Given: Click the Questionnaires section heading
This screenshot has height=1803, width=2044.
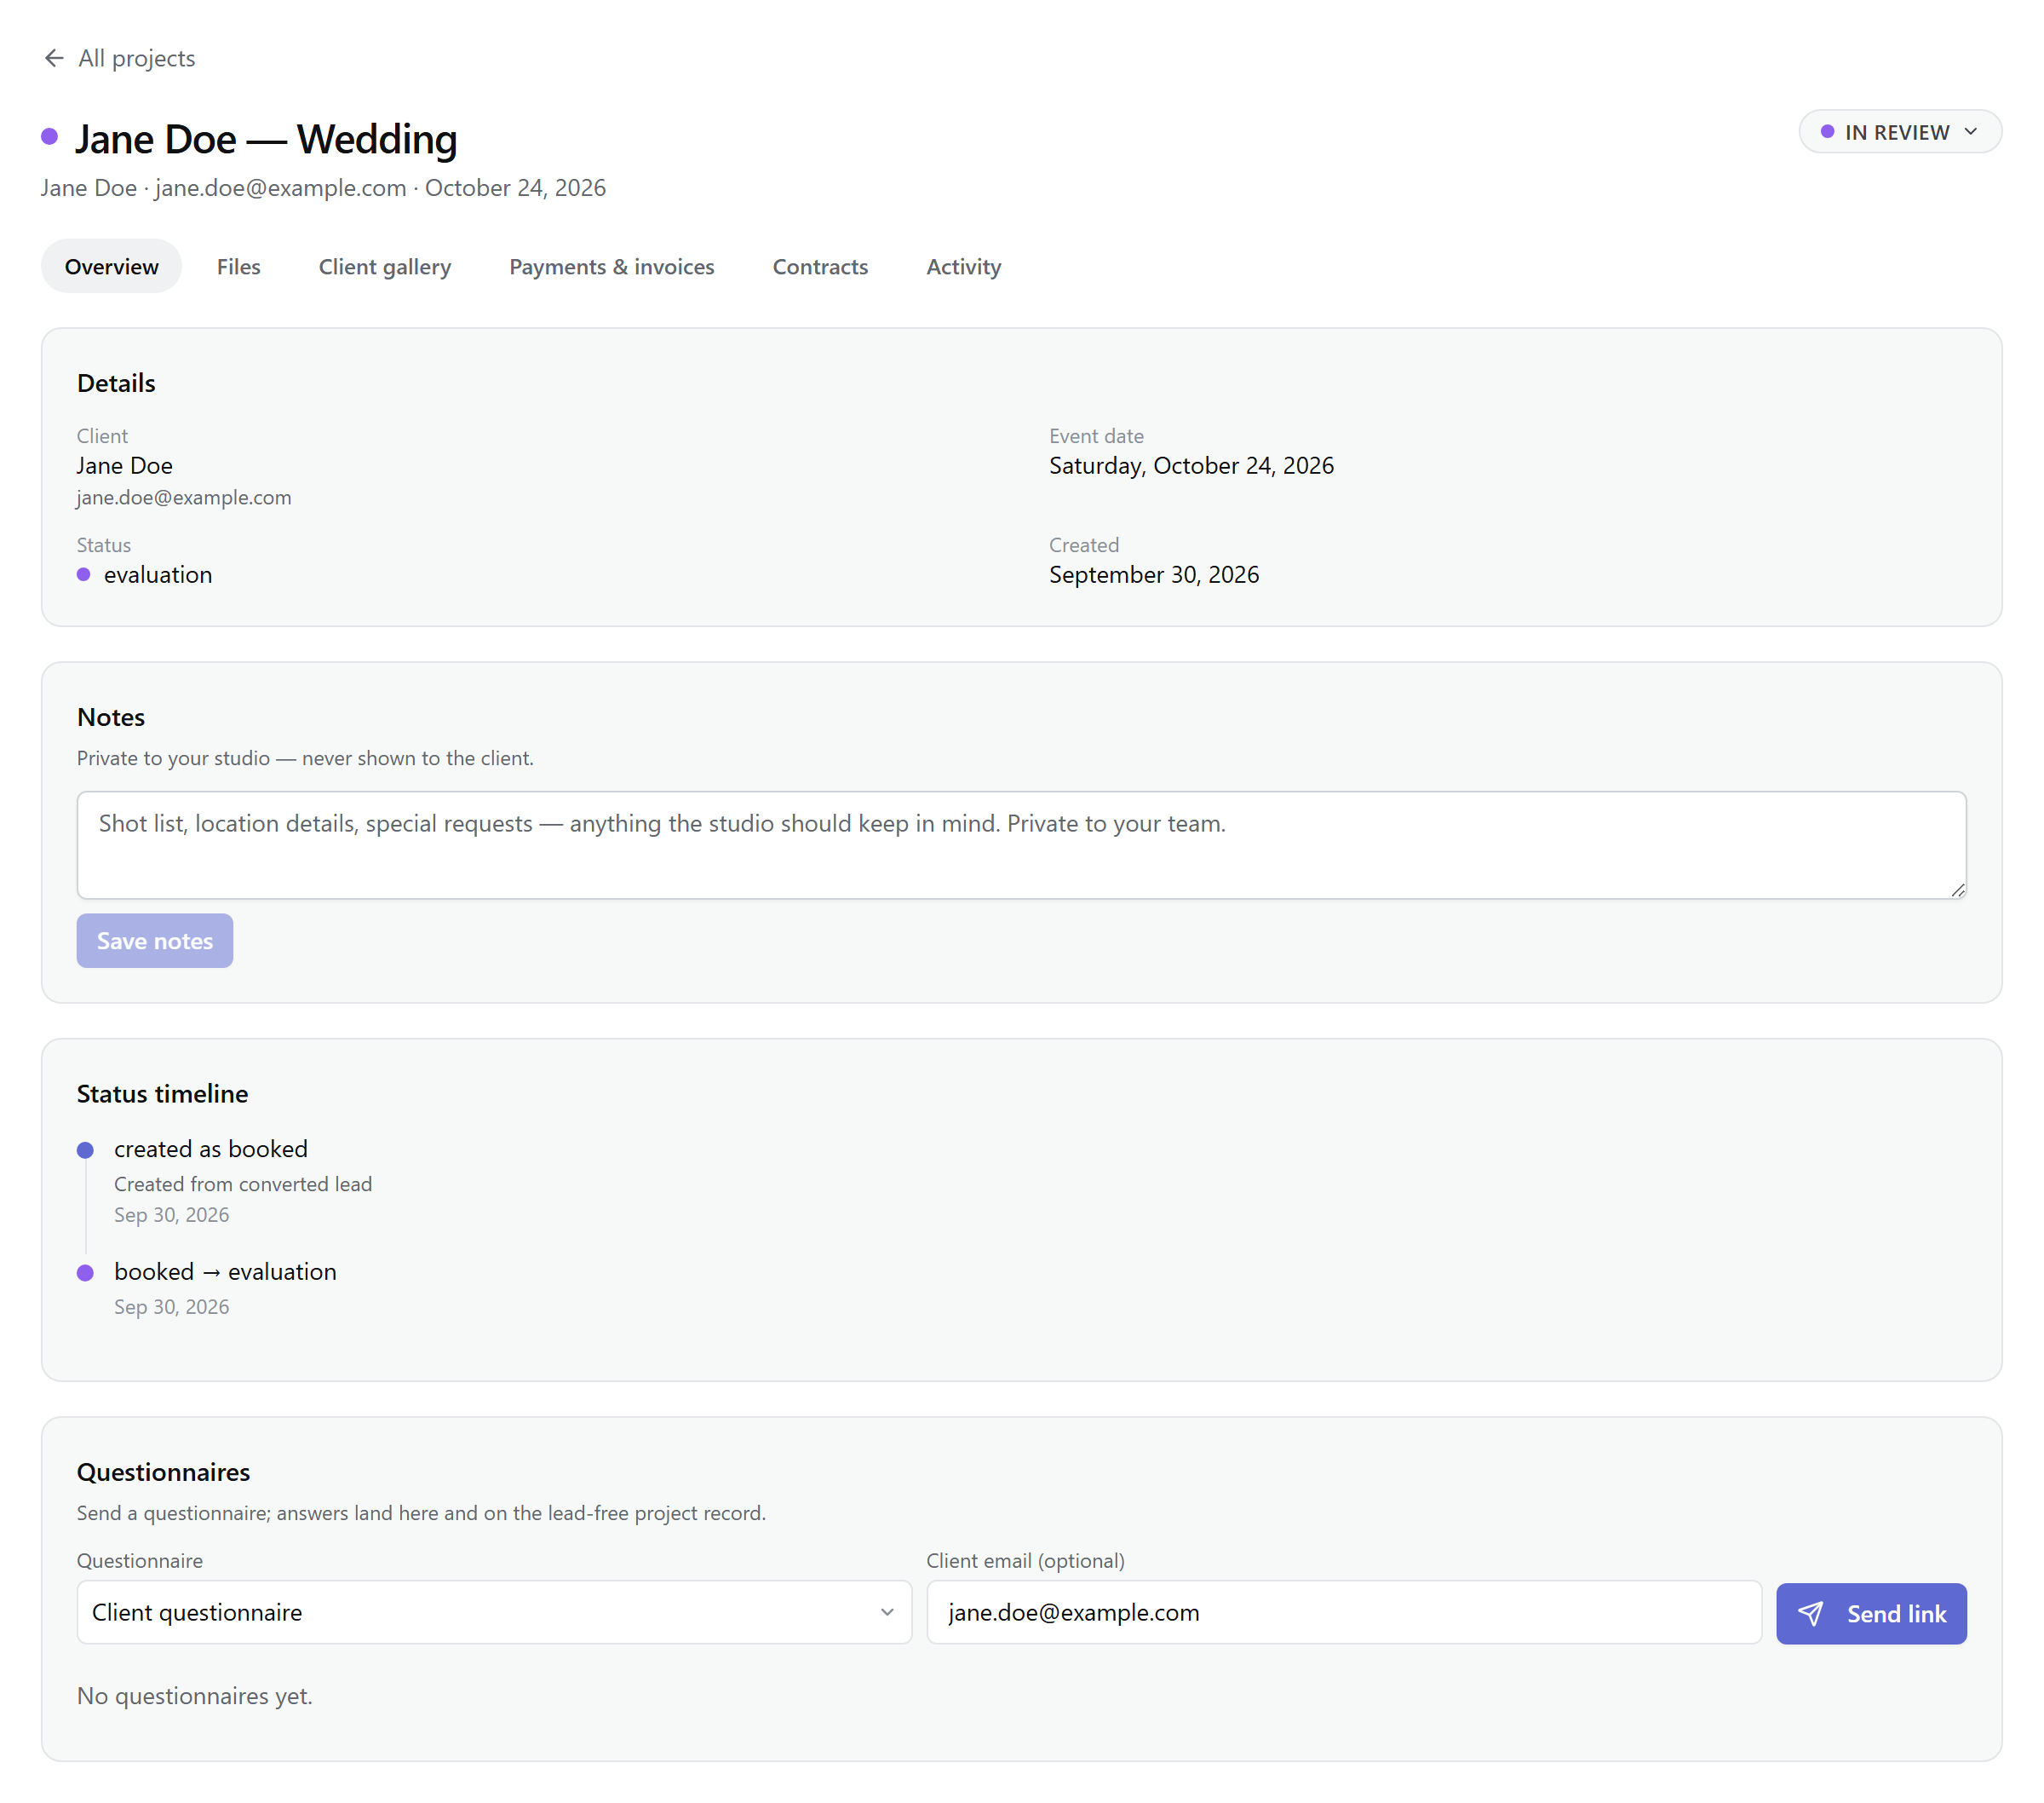Looking at the screenshot, I should click(163, 1472).
